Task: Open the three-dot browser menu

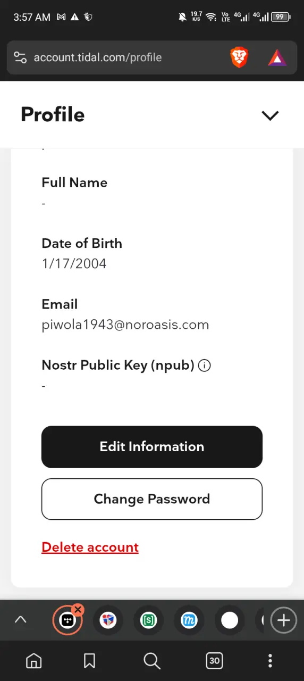Action: coord(270,661)
